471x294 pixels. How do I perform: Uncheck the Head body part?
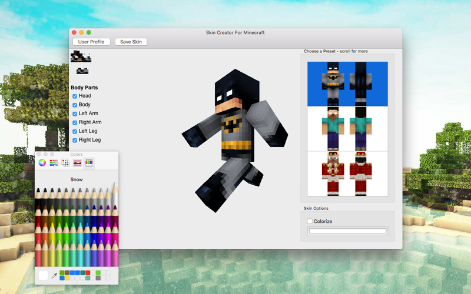coord(75,96)
